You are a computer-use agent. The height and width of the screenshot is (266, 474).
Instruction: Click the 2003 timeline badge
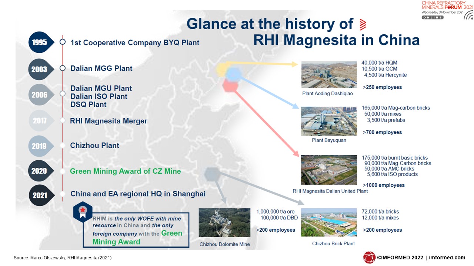(x=41, y=69)
